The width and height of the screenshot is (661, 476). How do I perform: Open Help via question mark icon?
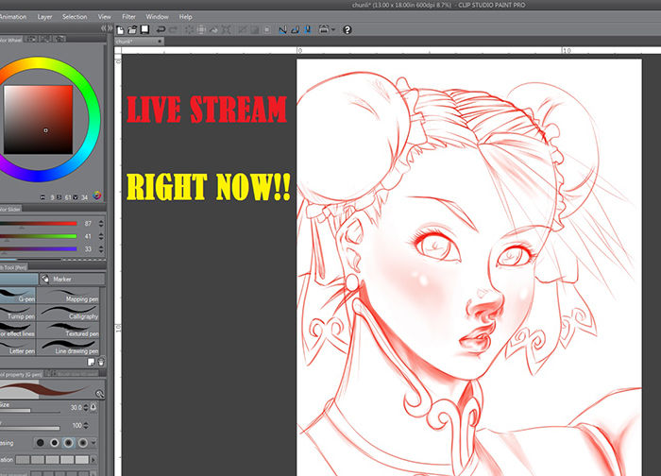pyautogui.click(x=347, y=30)
